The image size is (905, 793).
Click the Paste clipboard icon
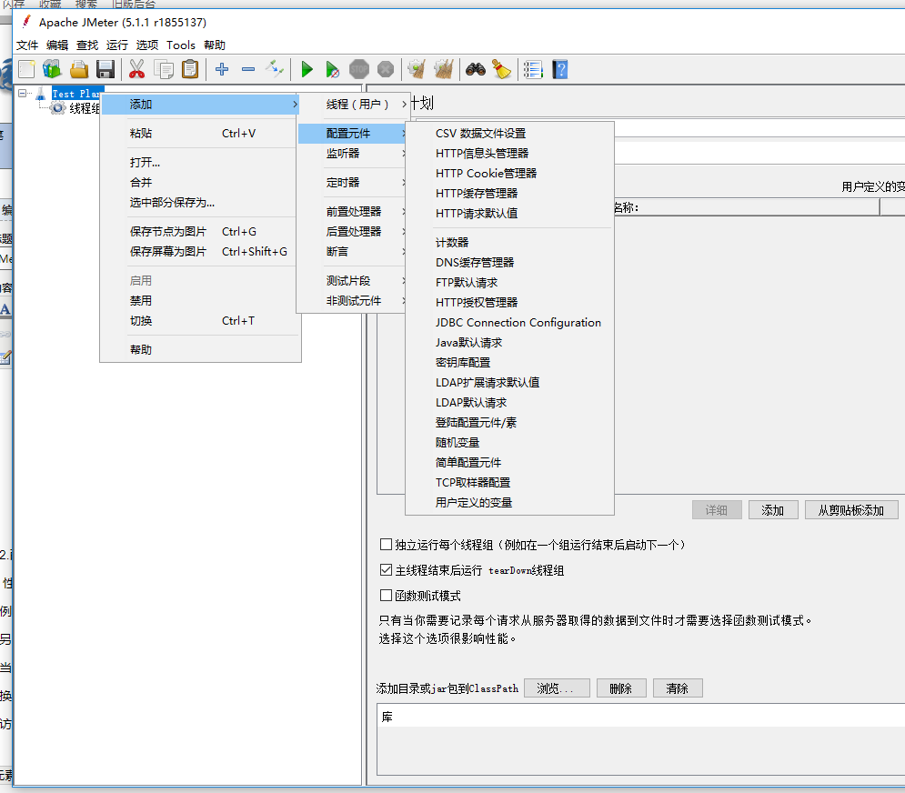(190, 70)
